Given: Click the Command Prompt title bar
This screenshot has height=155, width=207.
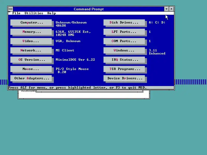Looking at the screenshot, I should (88, 9).
